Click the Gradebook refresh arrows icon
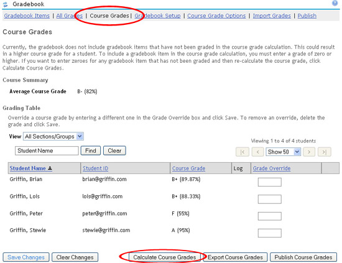 point(5,4)
